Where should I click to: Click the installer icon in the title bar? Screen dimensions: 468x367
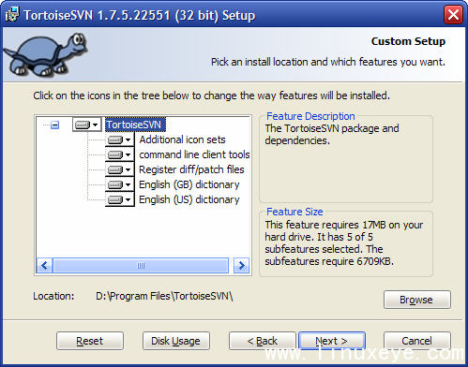(x=12, y=15)
